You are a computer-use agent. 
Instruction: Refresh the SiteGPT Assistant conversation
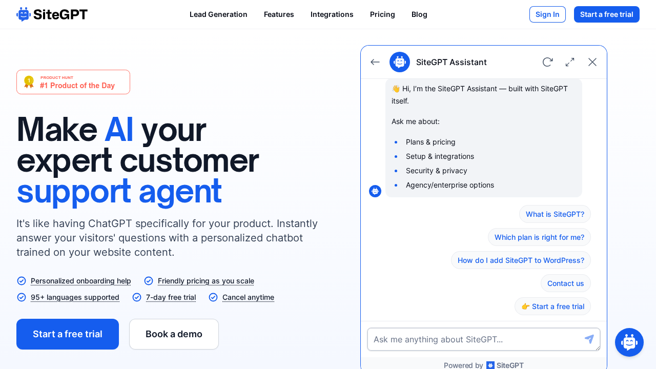click(547, 61)
